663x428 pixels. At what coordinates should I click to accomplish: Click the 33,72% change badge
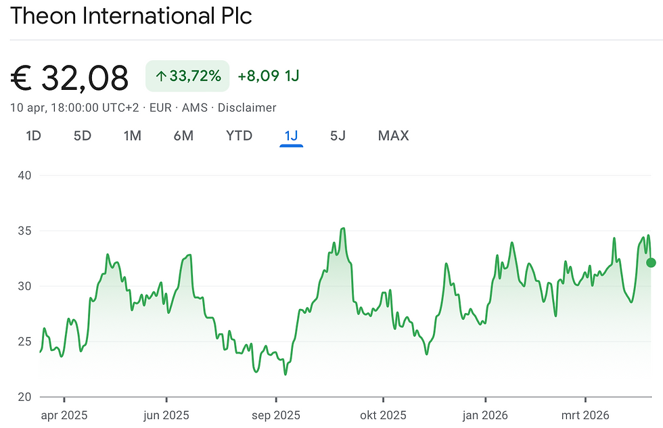[x=187, y=76]
